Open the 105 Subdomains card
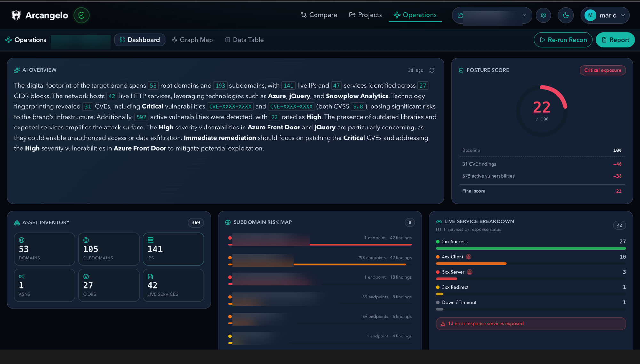This screenshot has height=364, width=640. coord(109,249)
